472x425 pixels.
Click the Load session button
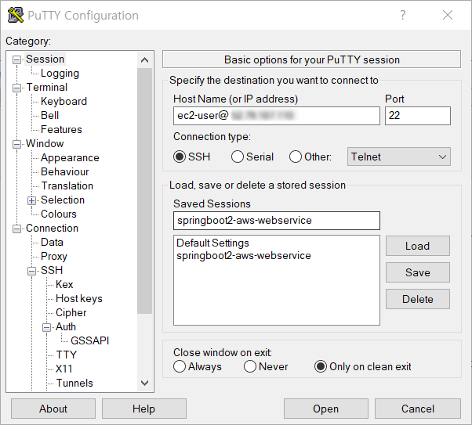[418, 246]
